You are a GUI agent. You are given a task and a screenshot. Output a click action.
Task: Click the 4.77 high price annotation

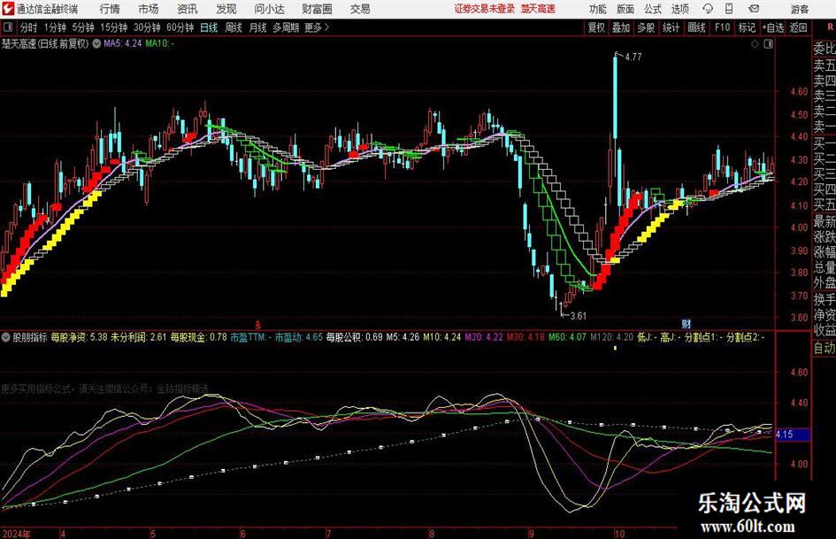click(x=633, y=57)
